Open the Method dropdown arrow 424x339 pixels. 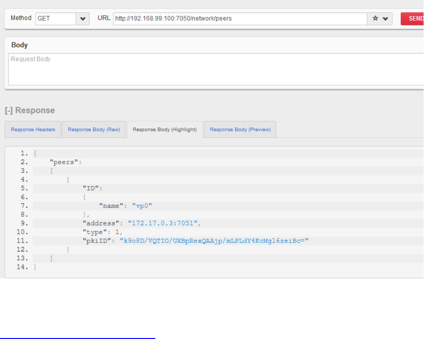(x=83, y=19)
